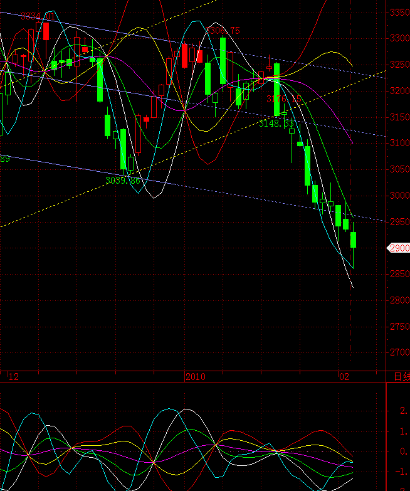Click the 3039.86 low price annotation
The image size is (410, 491).
pyautogui.click(x=123, y=181)
